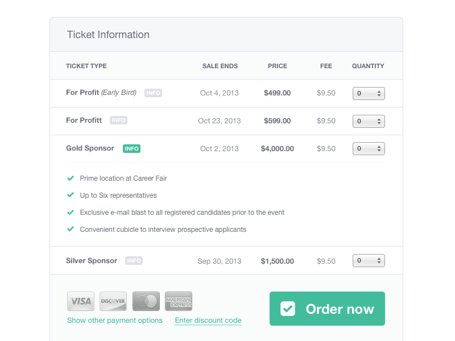The image size is (455, 341).
Task: Select the TICKET TYPE column header
Action: [86, 66]
